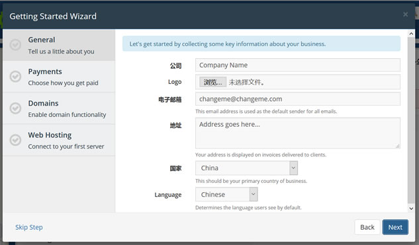This screenshot has width=419, height=245.
Task: Click the Back button
Action: point(367,227)
